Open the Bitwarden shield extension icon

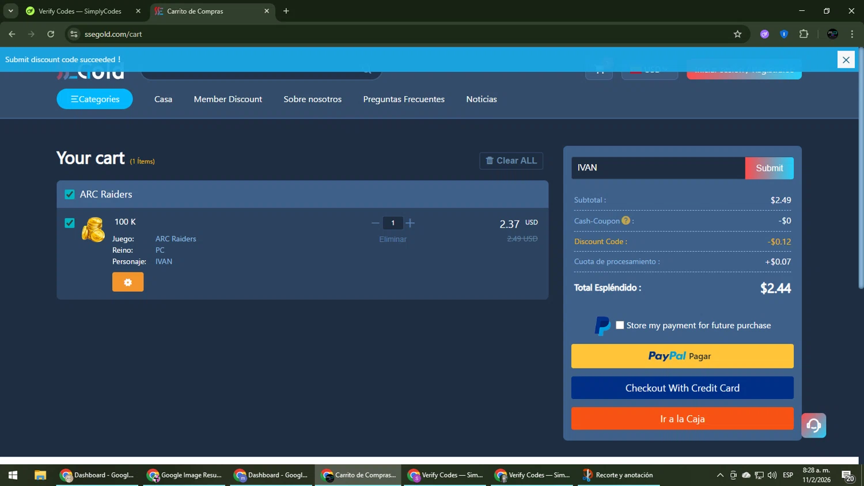tap(784, 34)
